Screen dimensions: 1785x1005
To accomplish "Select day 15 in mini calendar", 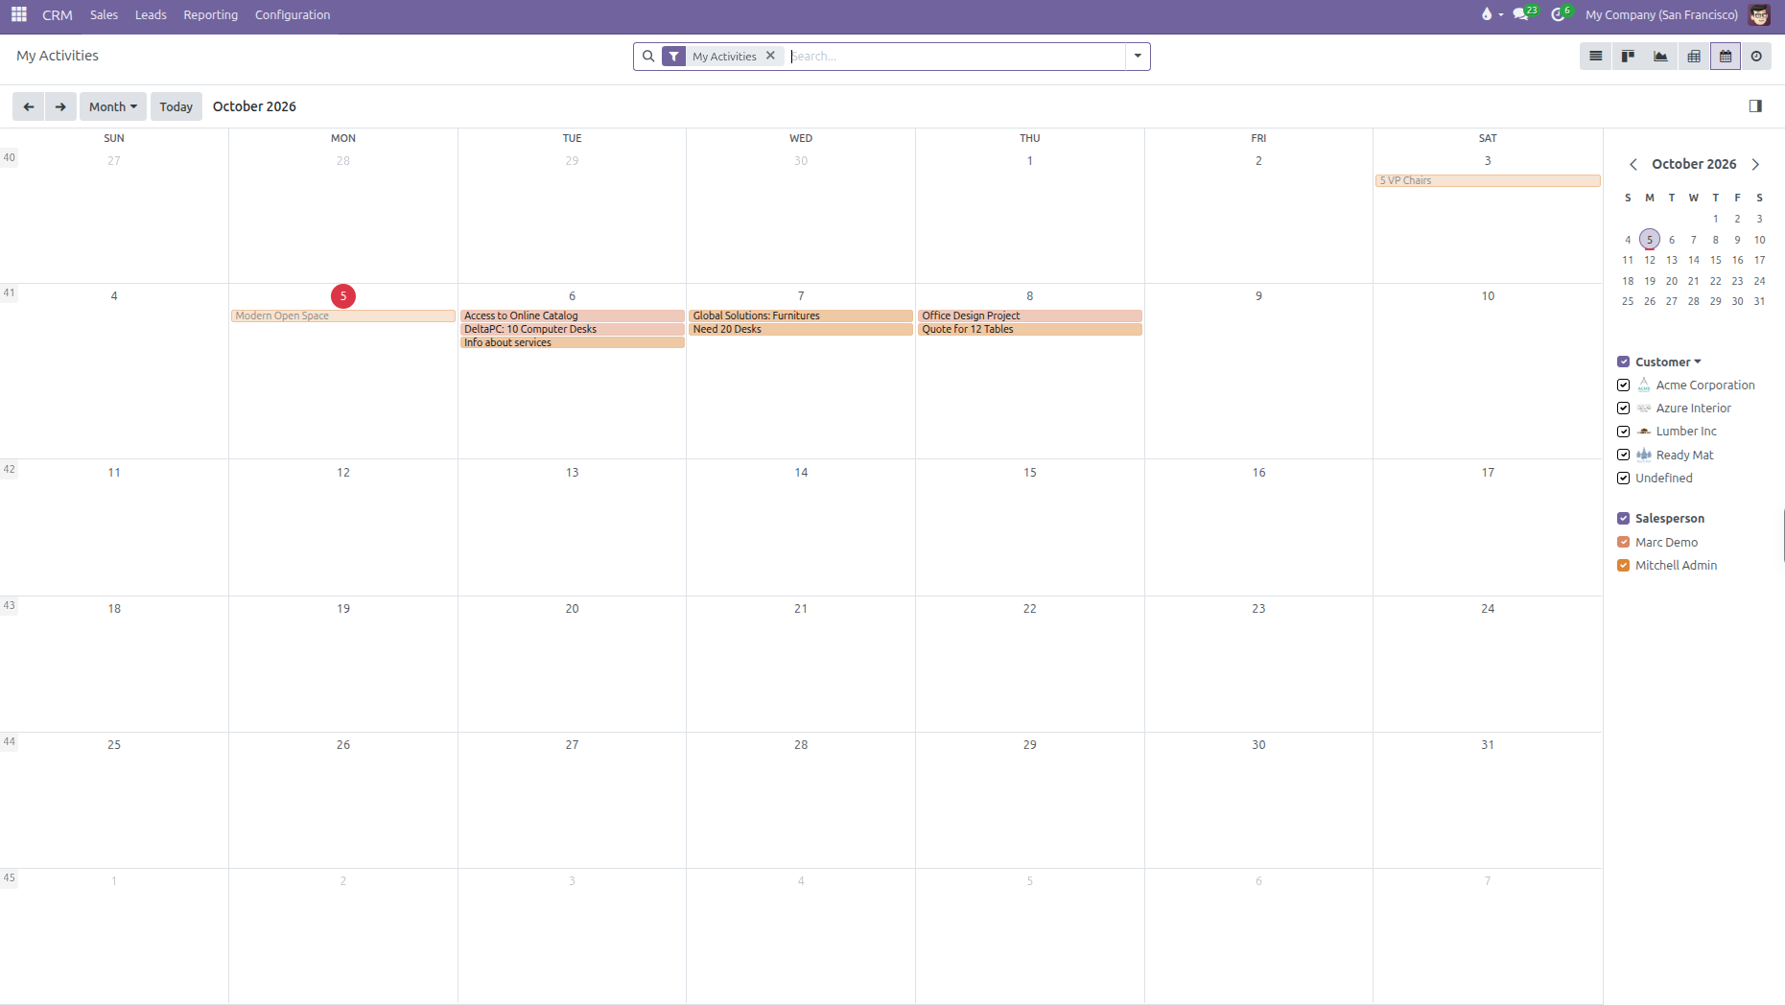I will click(1715, 260).
